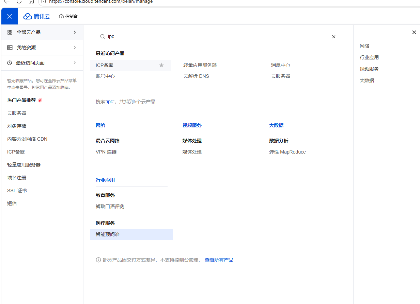The height and width of the screenshot is (304, 420).
Task: Click the bold 媒体处理 subcategory heading
Action: coord(192,141)
